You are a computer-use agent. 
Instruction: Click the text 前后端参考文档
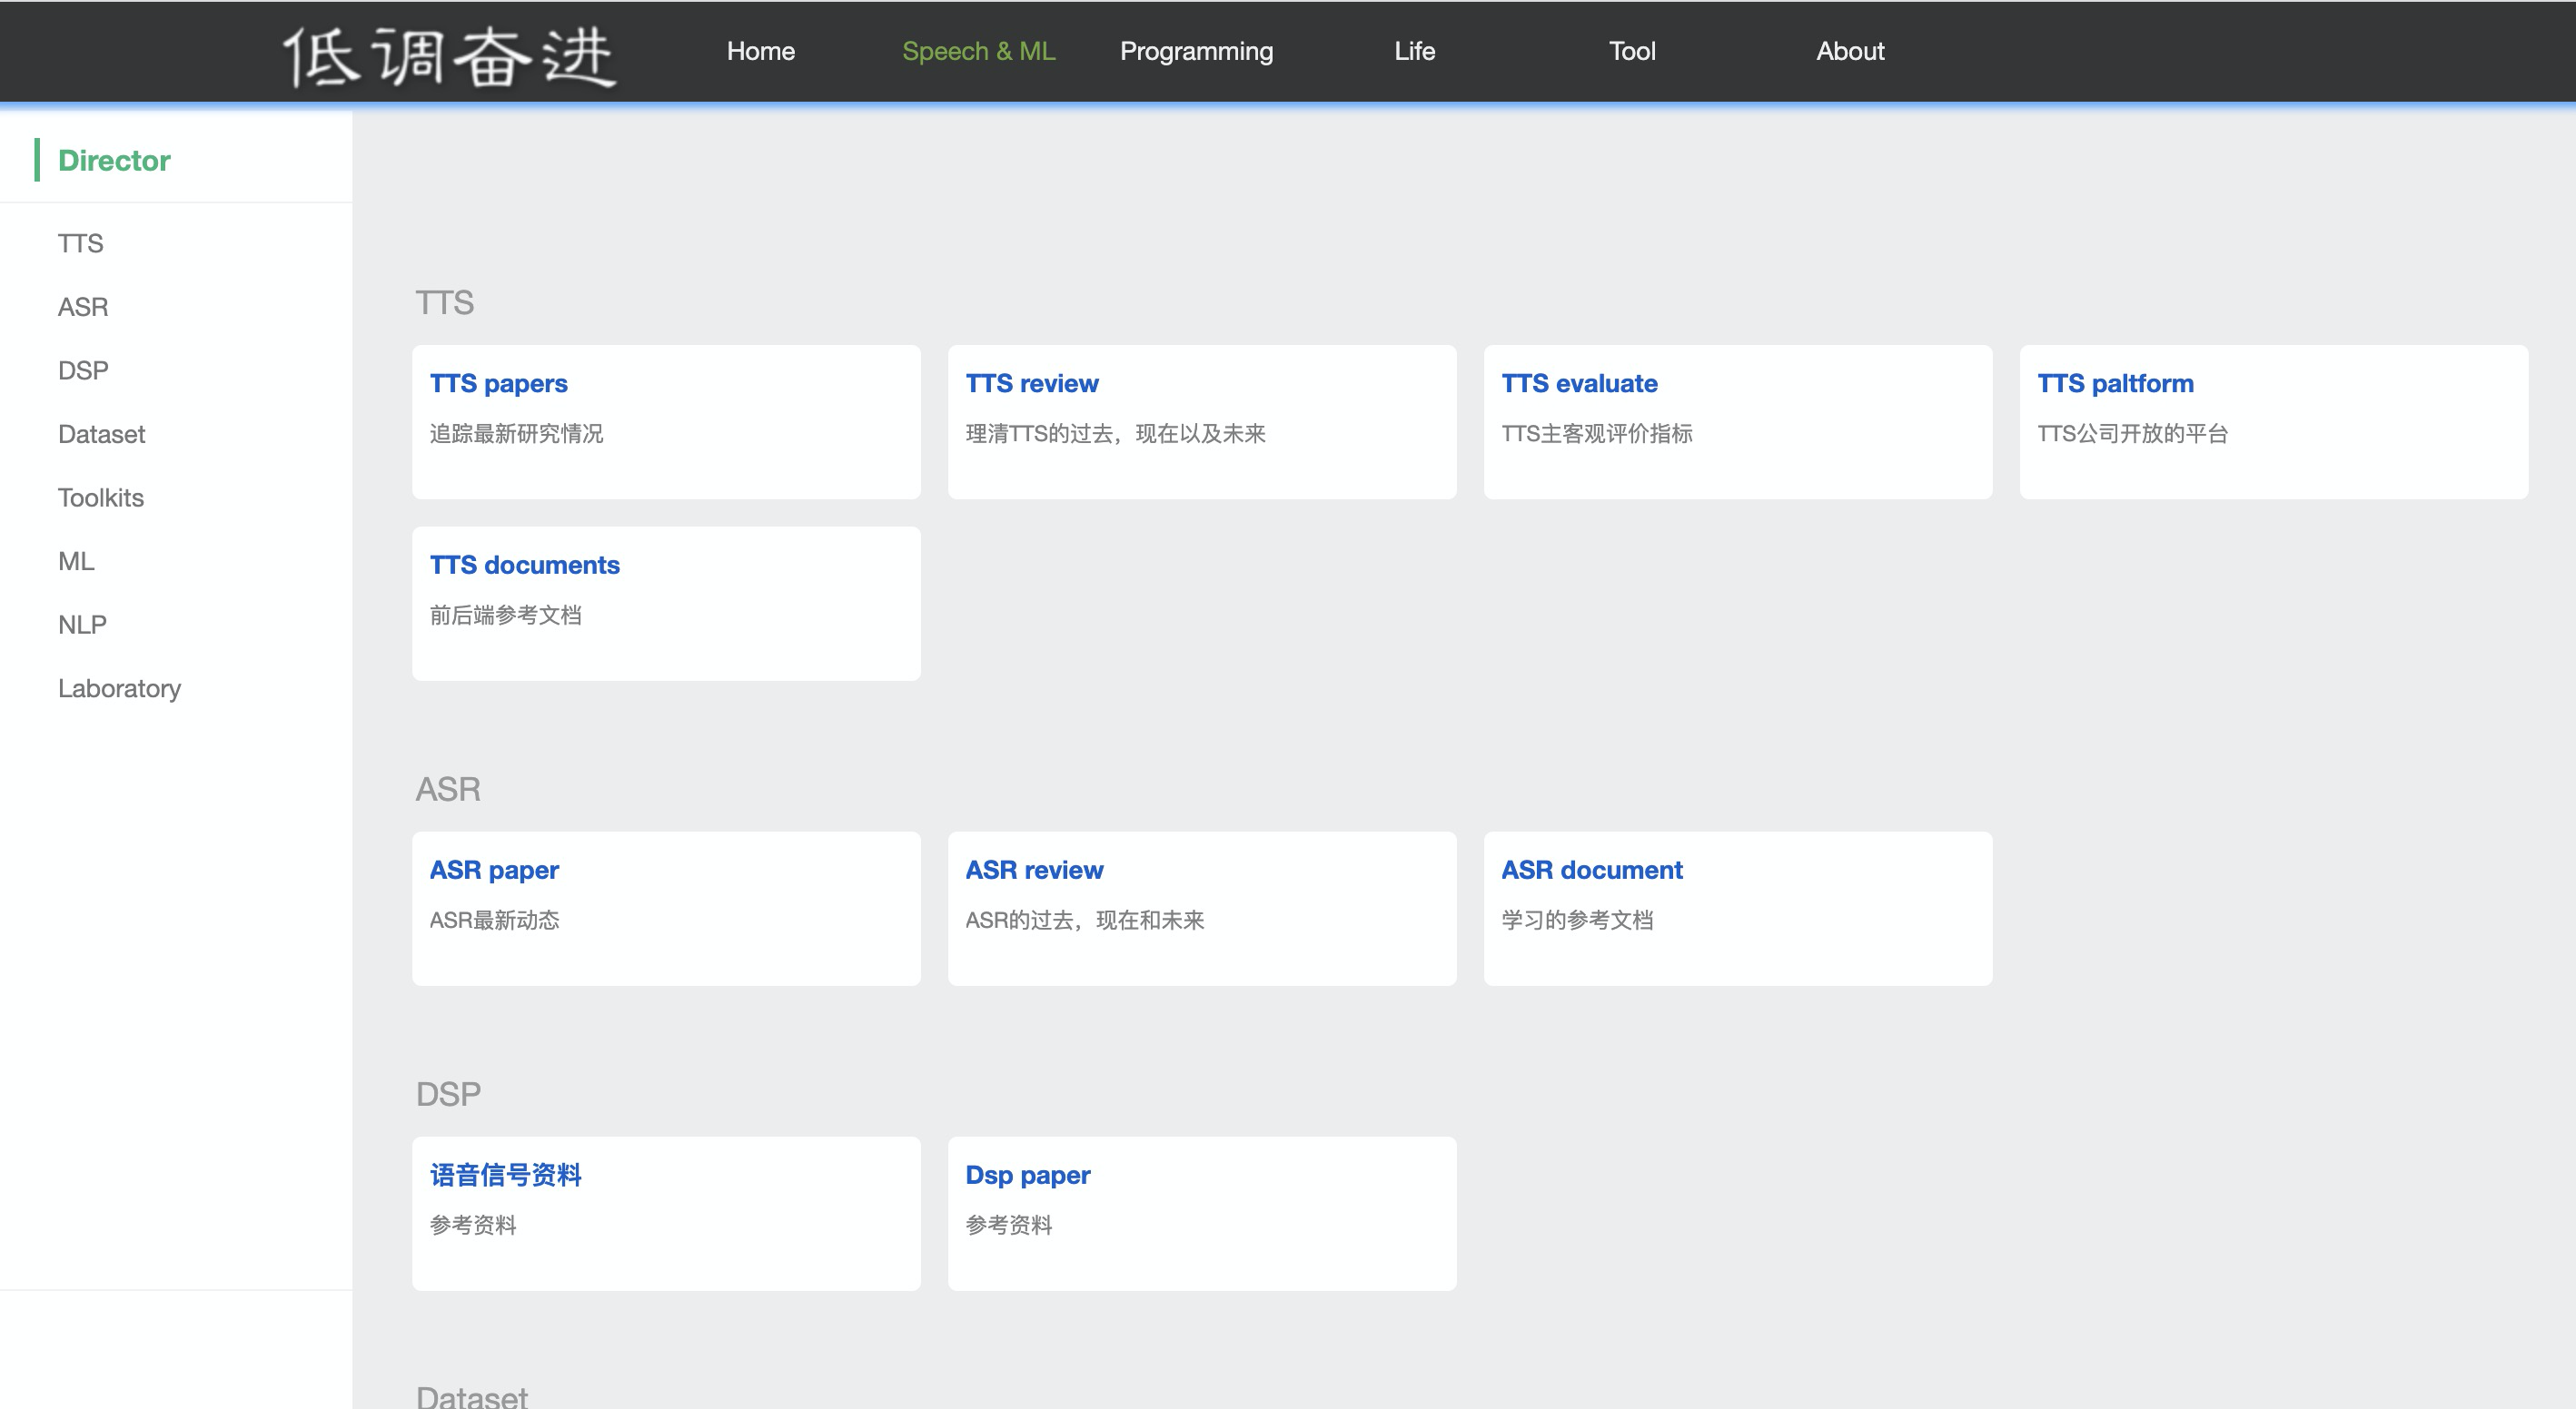pos(505,616)
